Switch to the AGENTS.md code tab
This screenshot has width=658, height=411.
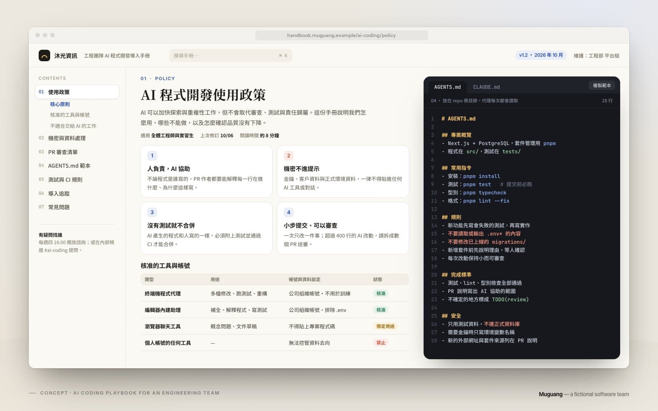[x=447, y=87]
